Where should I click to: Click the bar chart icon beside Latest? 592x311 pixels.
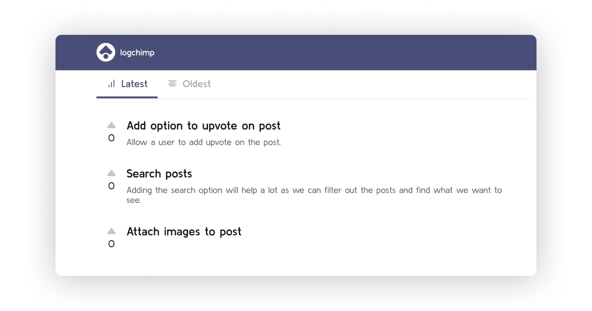pyautogui.click(x=111, y=84)
